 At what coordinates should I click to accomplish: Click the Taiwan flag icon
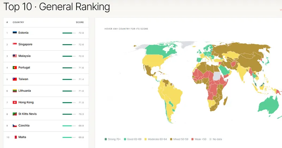pos(15,79)
